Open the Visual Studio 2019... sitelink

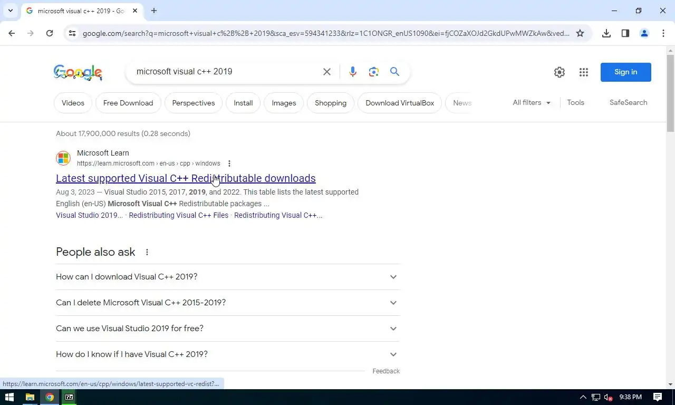coord(89,215)
